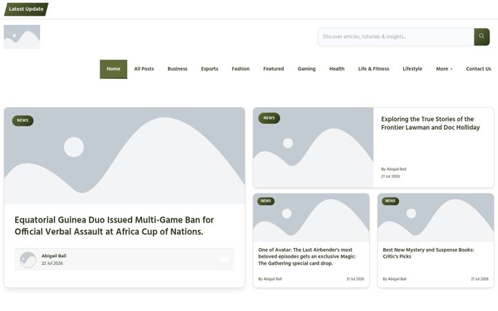The width and height of the screenshot is (498, 311).
Task: Open Avatar Magic: The Gathering card drop headline
Action: [x=307, y=256]
